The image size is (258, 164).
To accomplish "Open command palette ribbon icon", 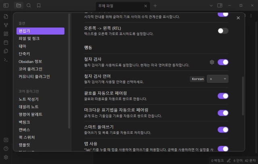I will 6,60.
